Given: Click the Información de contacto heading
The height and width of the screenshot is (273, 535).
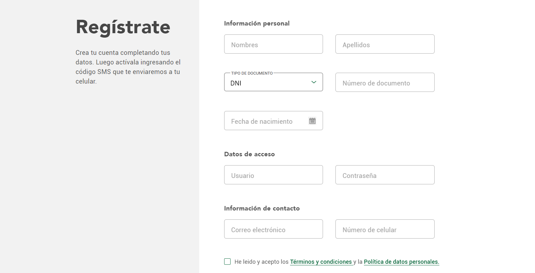Looking at the screenshot, I should coord(262,208).
